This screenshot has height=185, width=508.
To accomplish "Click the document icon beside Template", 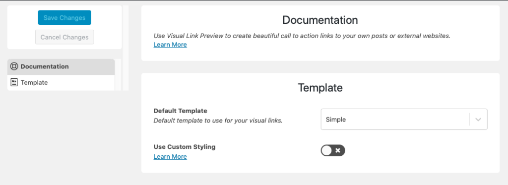I will pos(14,82).
